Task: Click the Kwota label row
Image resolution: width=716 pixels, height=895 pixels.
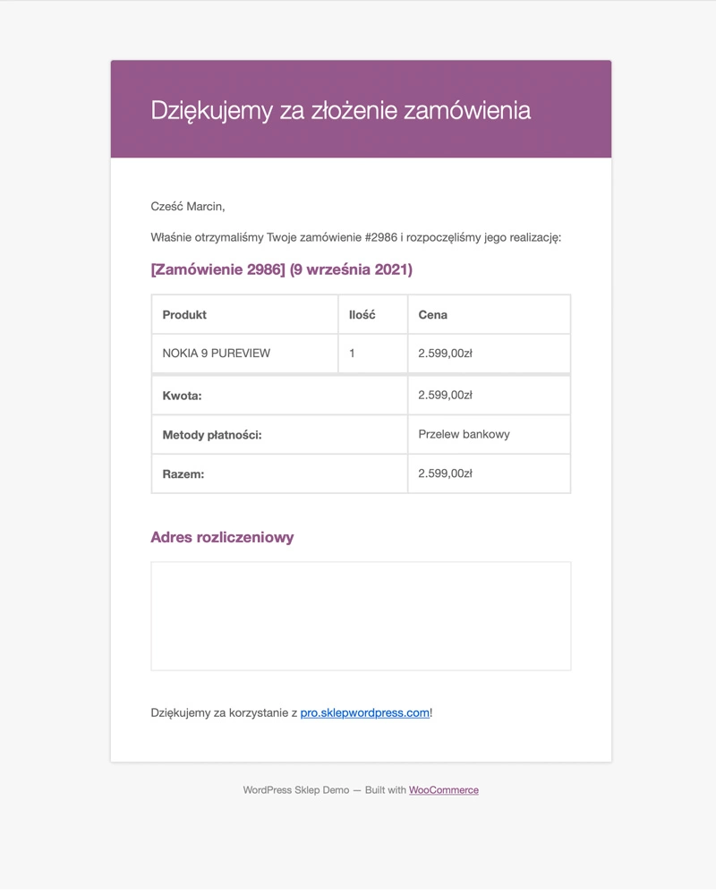Action: point(279,396)
